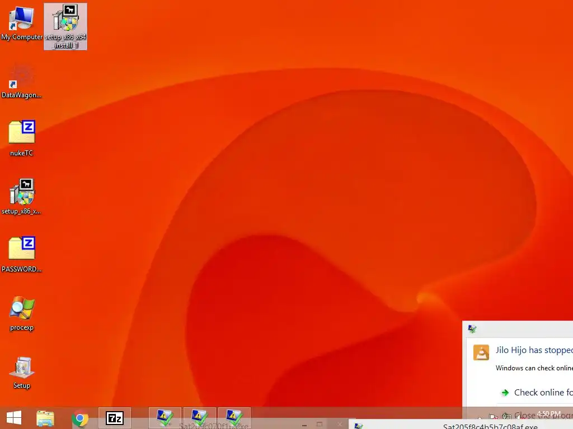Open the PASSWORD zip folder
Image resolution: width=573 pixels, height=429 pixels.
point(21,254)
